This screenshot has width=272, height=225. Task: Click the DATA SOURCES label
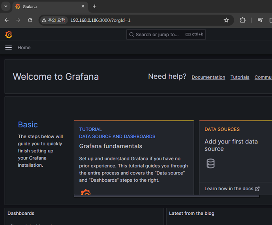[x=222, y=129]
